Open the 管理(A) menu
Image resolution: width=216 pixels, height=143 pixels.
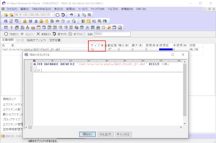[x=71, y=9]
